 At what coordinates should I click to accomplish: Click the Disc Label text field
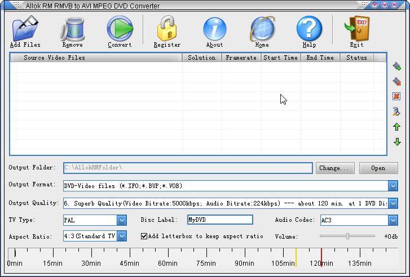pos(220,220)
